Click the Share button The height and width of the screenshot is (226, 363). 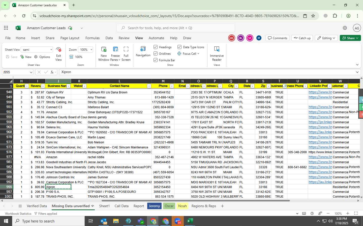tap(350, 38)
